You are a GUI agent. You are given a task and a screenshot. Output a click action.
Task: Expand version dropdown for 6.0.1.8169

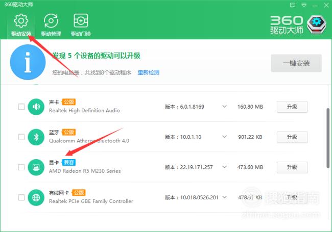pos(224,107)
